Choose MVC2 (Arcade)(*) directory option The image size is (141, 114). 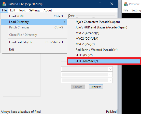[x=104, y=33]
